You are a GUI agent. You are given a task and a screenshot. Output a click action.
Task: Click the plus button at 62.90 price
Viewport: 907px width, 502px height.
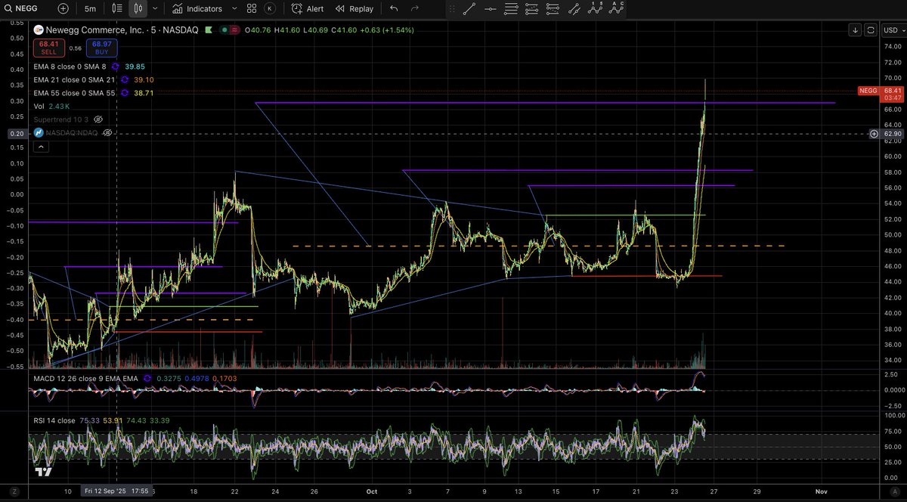[x=874, y=134]
